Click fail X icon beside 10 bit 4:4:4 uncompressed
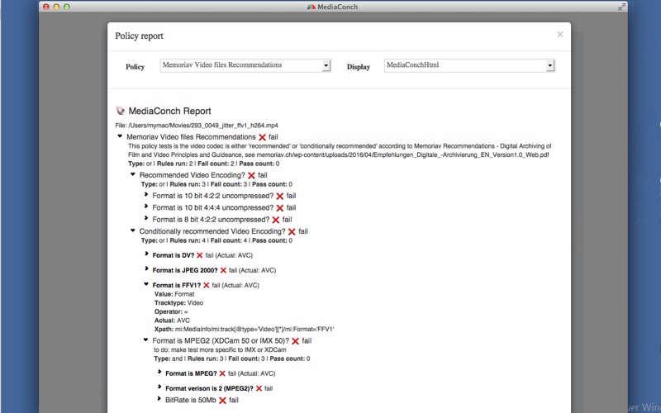 coord(280,208)
